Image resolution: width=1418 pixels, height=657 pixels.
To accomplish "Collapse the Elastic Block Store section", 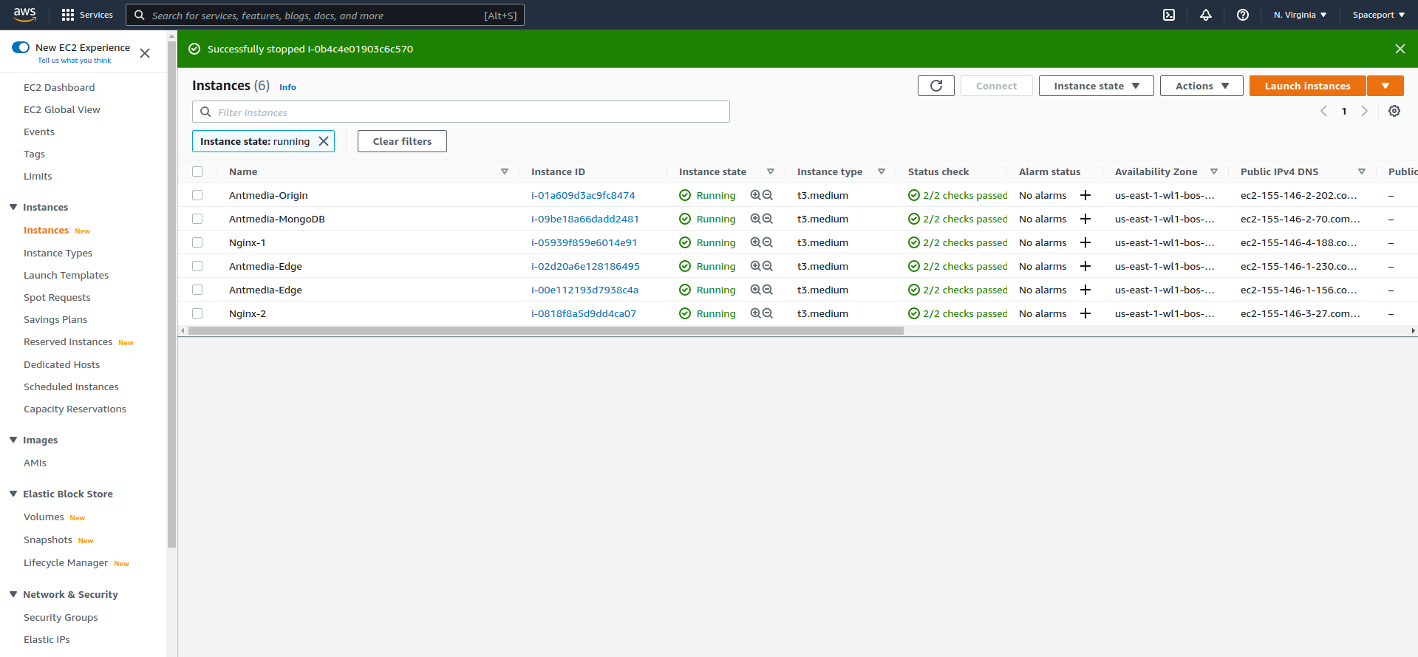I will click(x=13, y=494).
